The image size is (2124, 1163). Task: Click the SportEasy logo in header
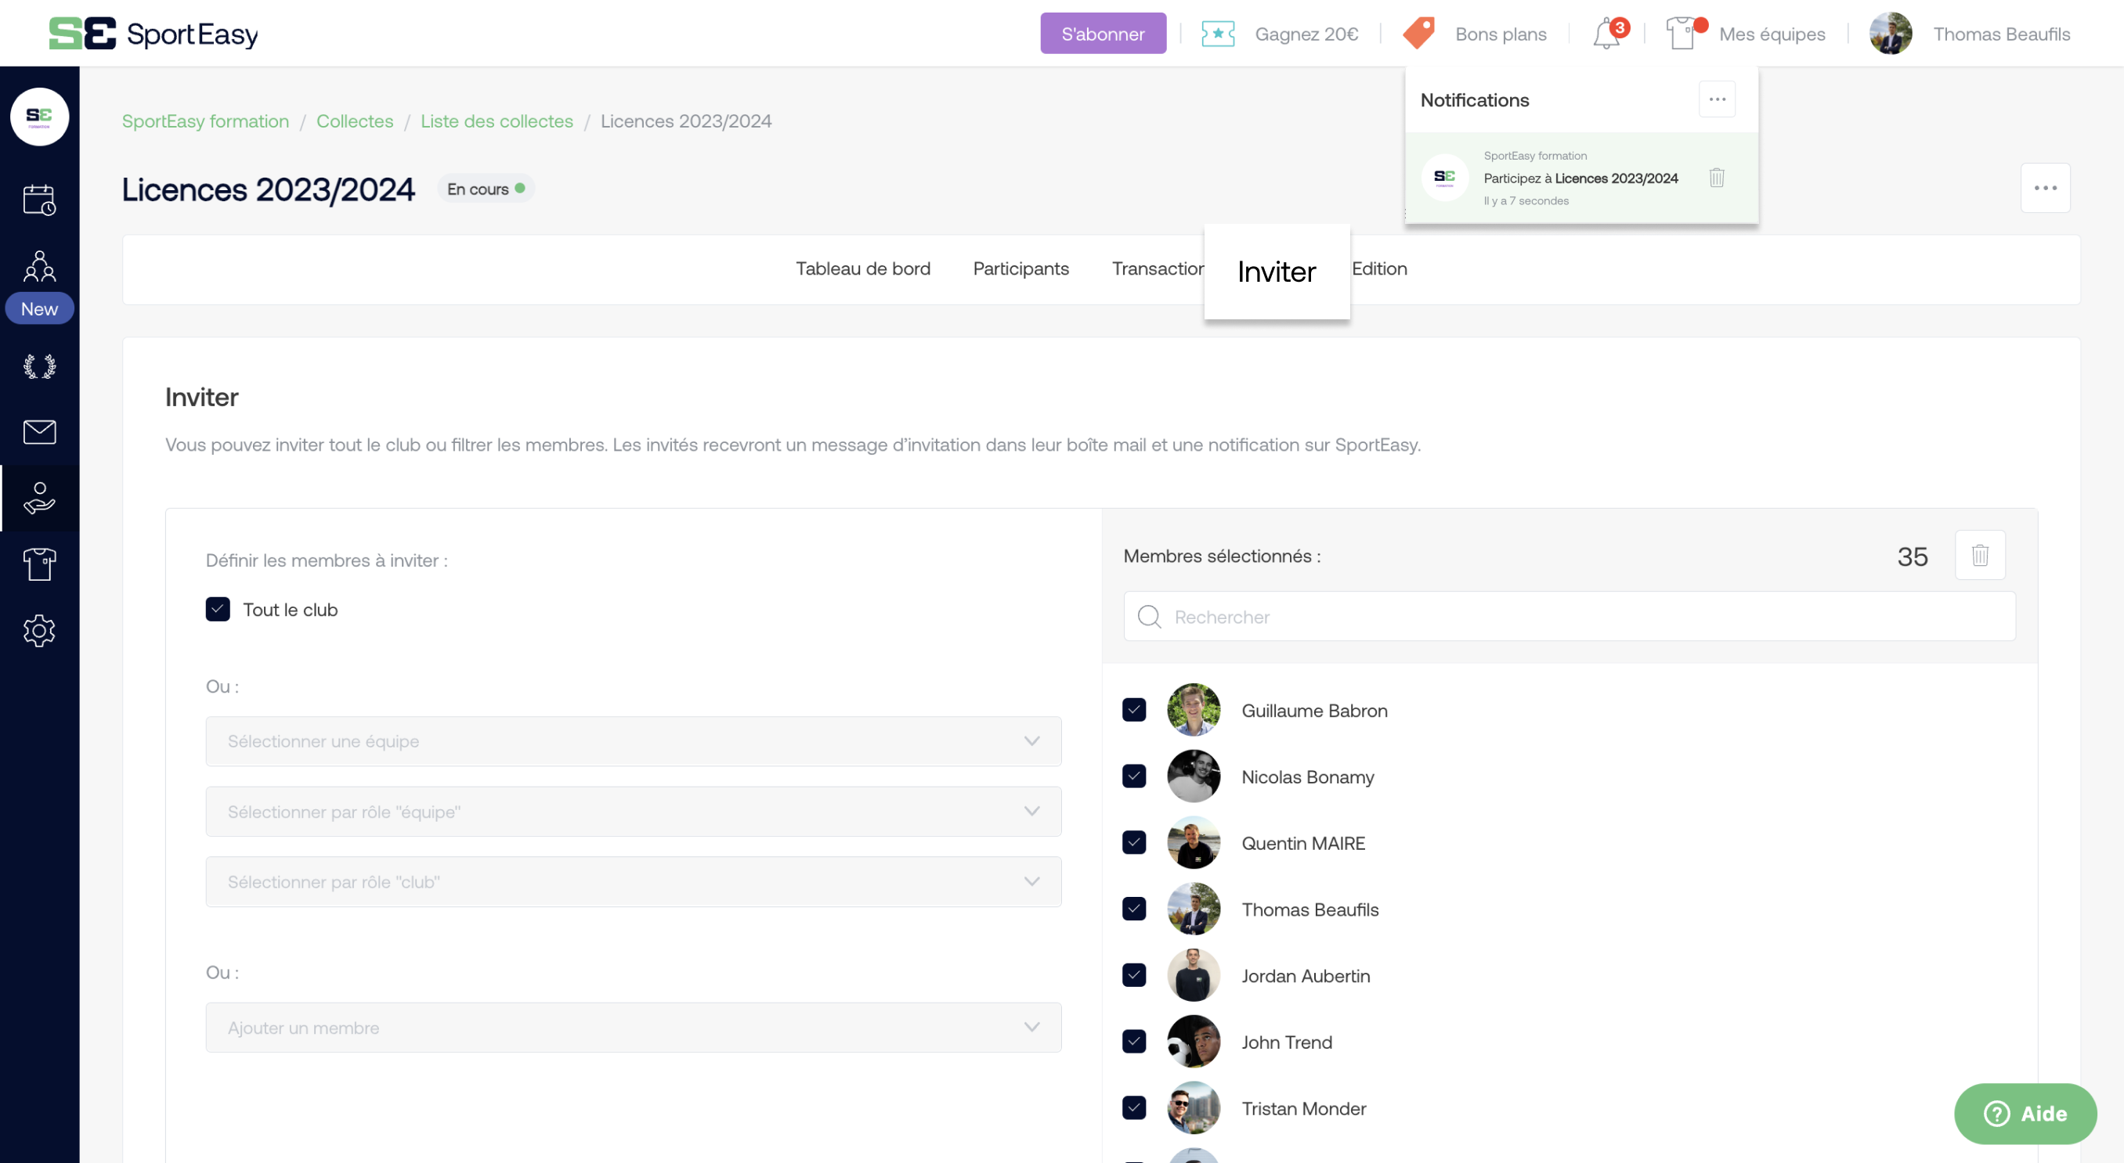tap(154, 34)
